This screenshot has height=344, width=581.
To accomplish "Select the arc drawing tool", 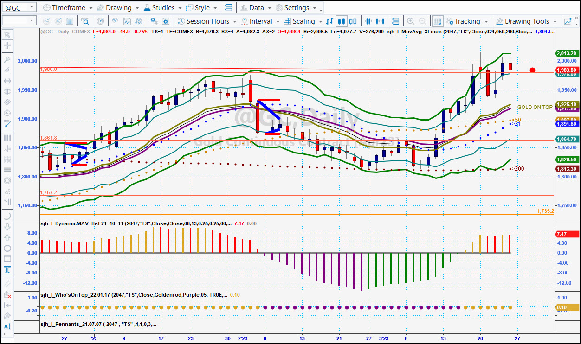I will 7,216.
